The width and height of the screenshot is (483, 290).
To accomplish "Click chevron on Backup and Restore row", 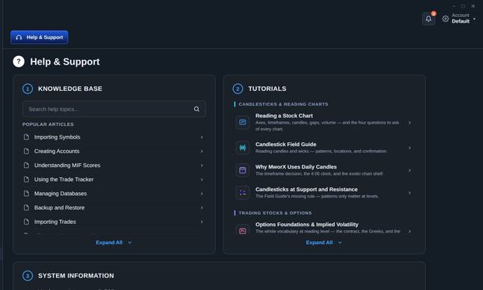I will pyautogui.click(x=202, y=208).
